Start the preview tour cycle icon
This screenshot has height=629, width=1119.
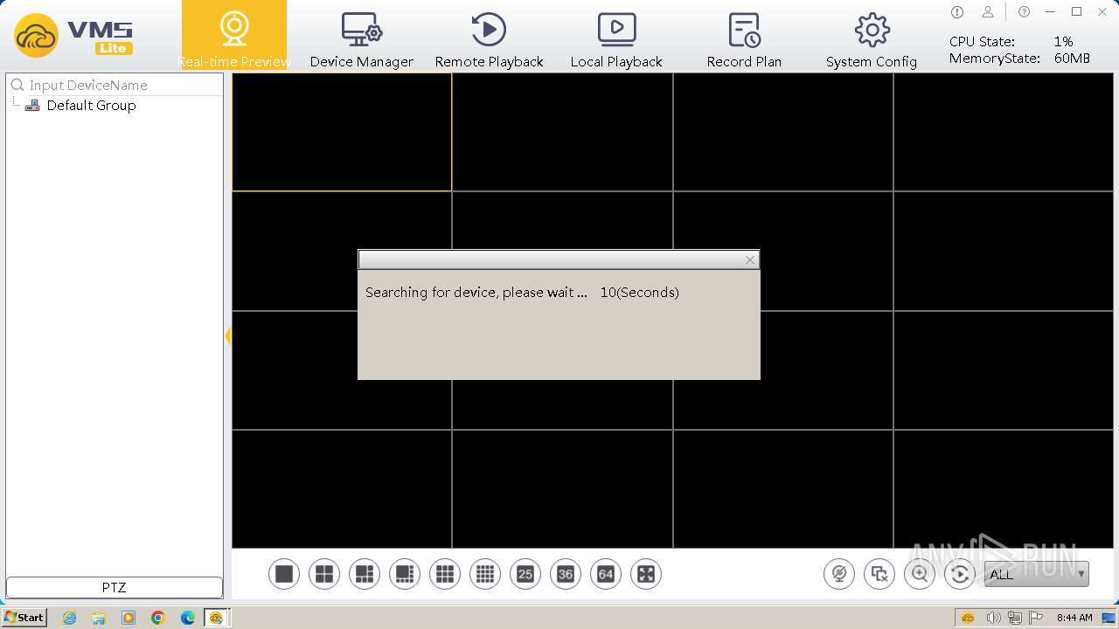click(x=960, y=574)
